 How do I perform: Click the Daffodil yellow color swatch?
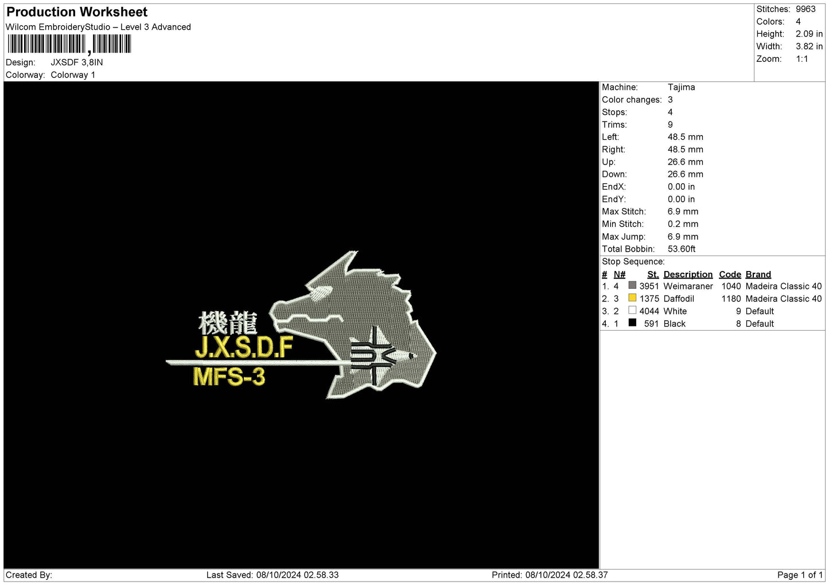[x=632, y=298]
